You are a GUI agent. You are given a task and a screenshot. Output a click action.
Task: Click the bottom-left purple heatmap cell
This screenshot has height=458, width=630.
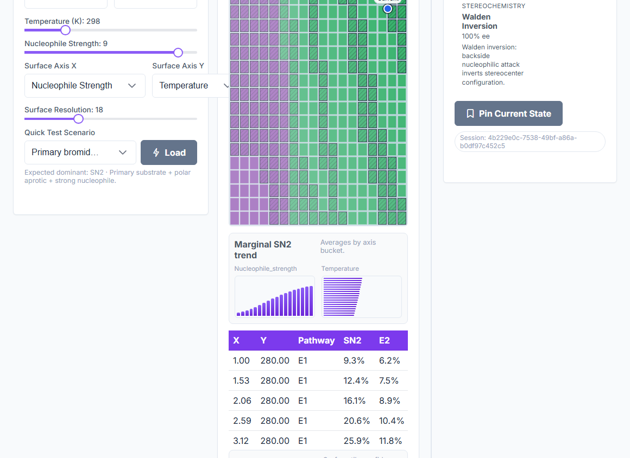[x=235, y=218]
